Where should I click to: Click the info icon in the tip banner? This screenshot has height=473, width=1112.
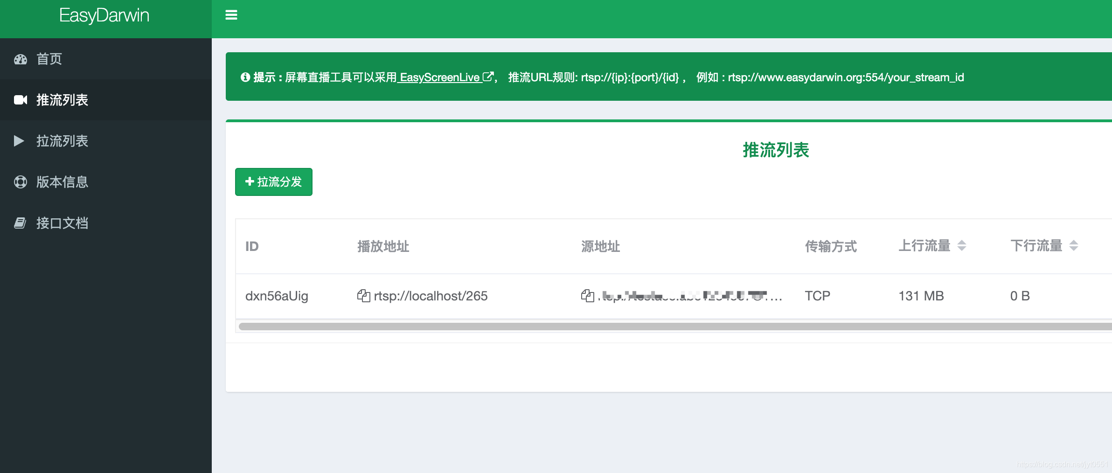pos(246,77)
